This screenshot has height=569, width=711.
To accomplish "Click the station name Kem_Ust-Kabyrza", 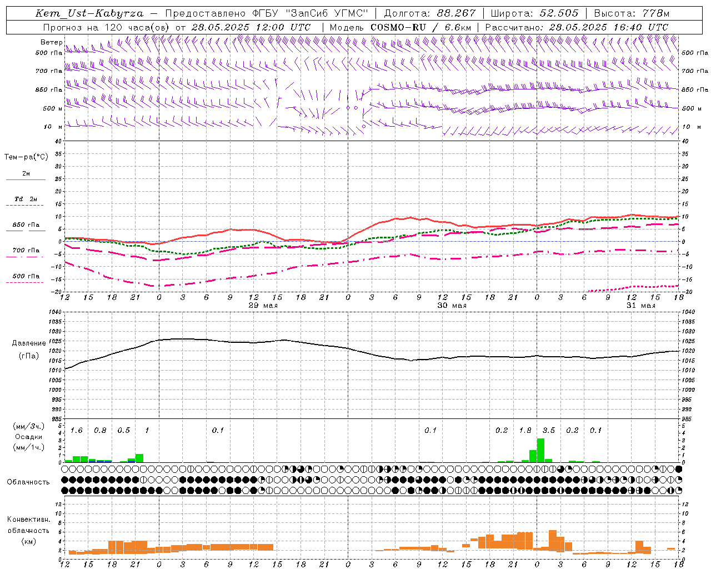I will [x=89, y=13].
